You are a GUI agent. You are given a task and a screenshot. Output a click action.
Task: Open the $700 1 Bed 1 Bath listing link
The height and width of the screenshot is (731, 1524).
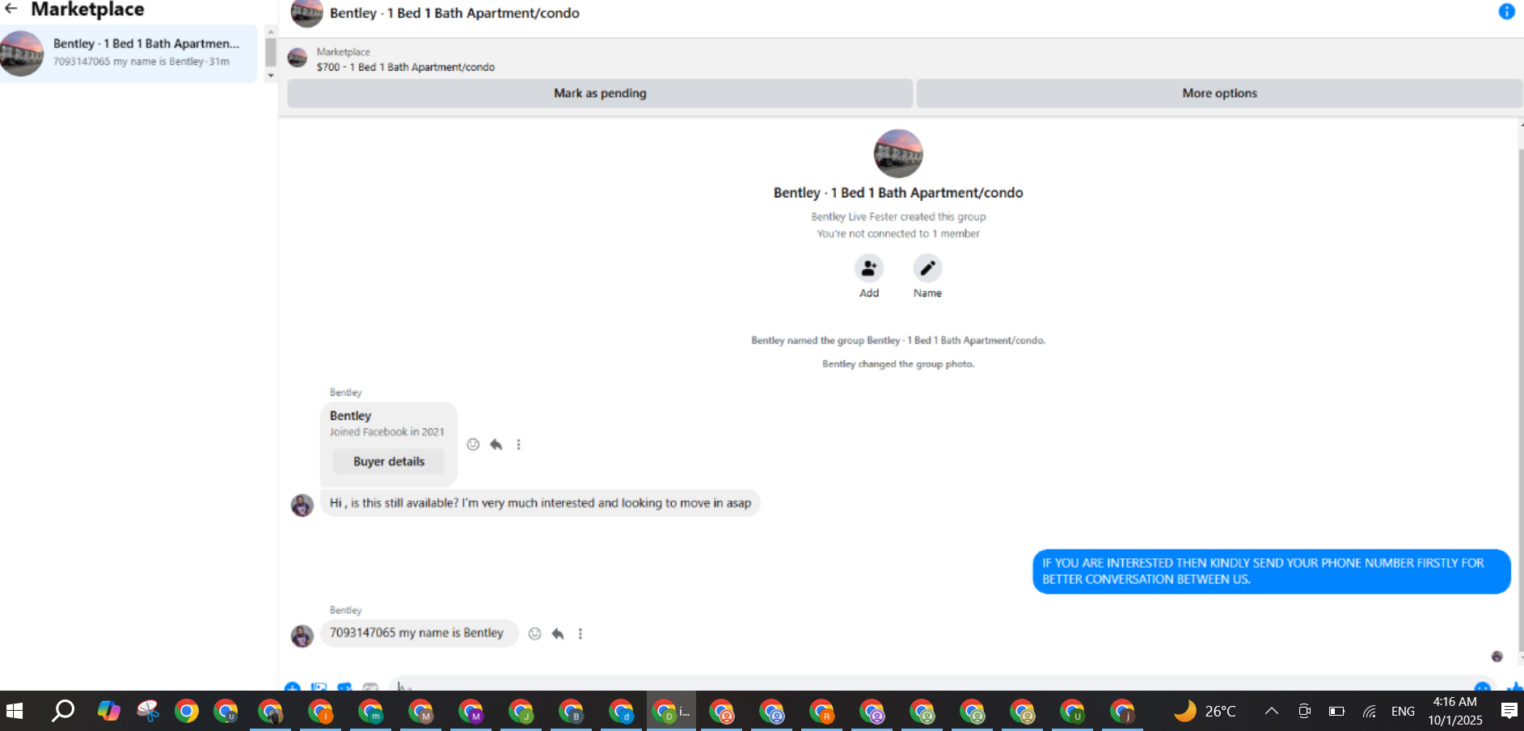coord(406,67)
